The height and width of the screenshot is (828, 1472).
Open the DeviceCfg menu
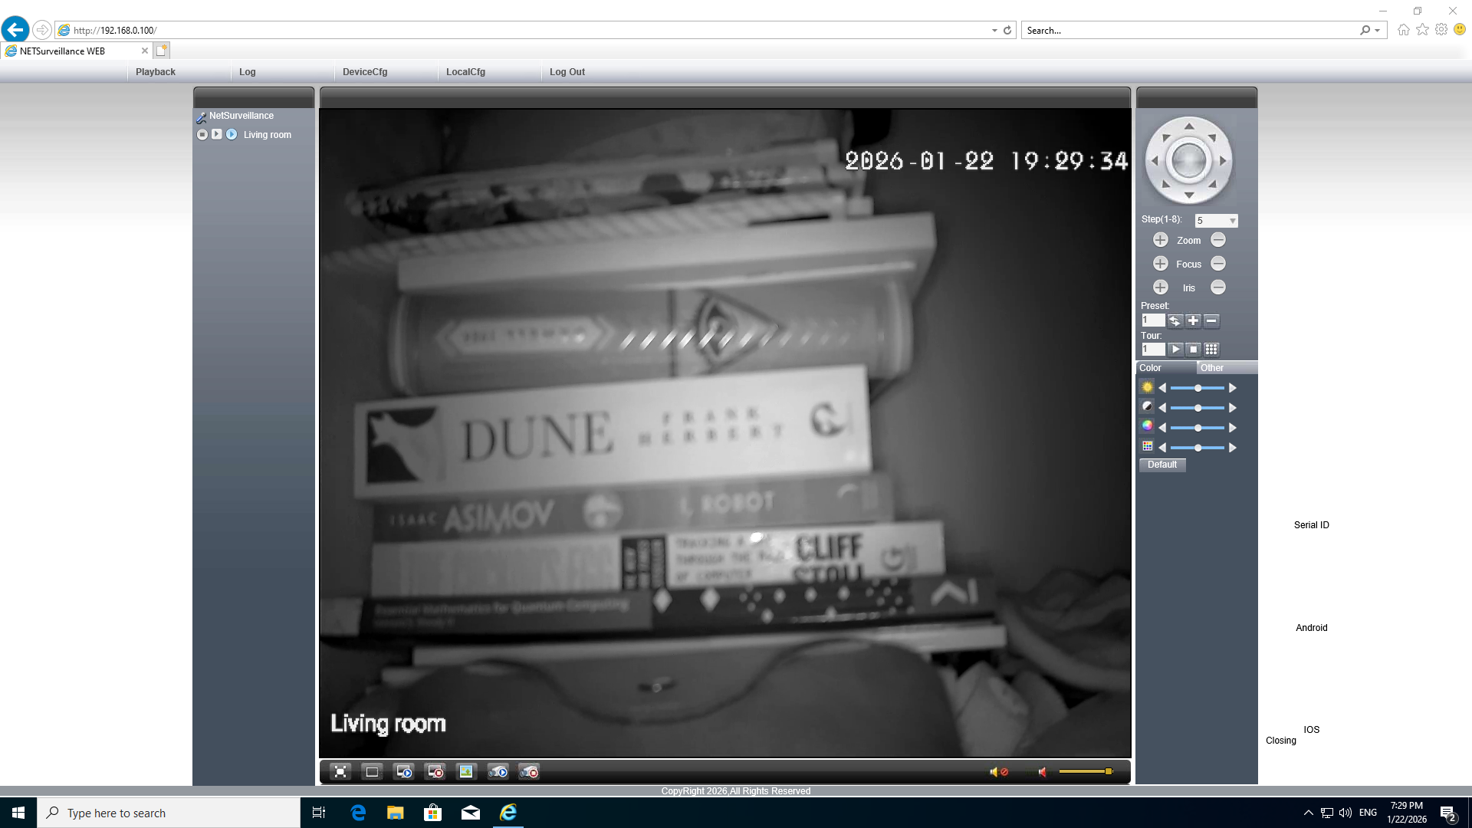point(365,72)
